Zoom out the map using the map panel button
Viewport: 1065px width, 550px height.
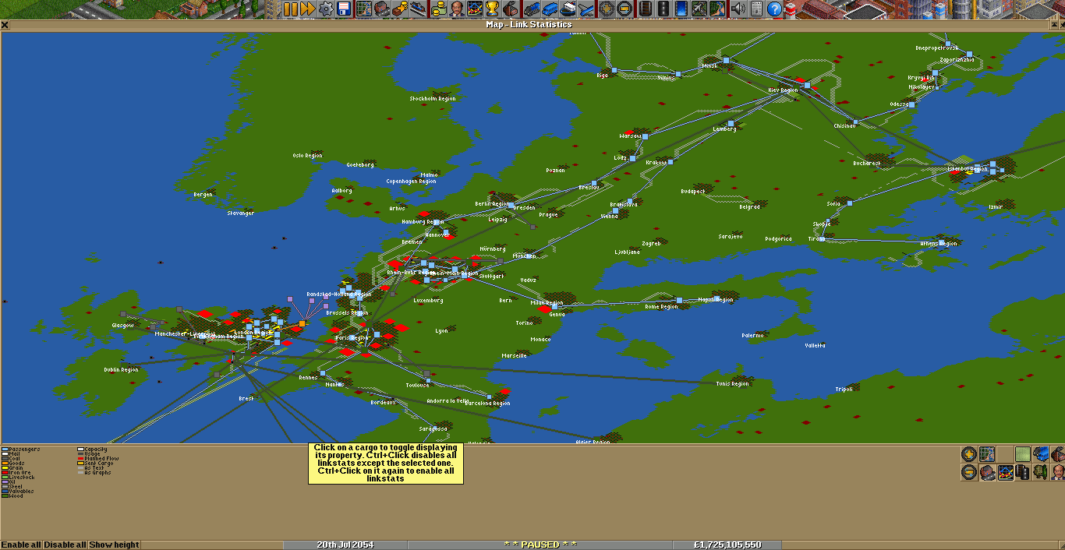pyautogui.click(x=969, y=472)
